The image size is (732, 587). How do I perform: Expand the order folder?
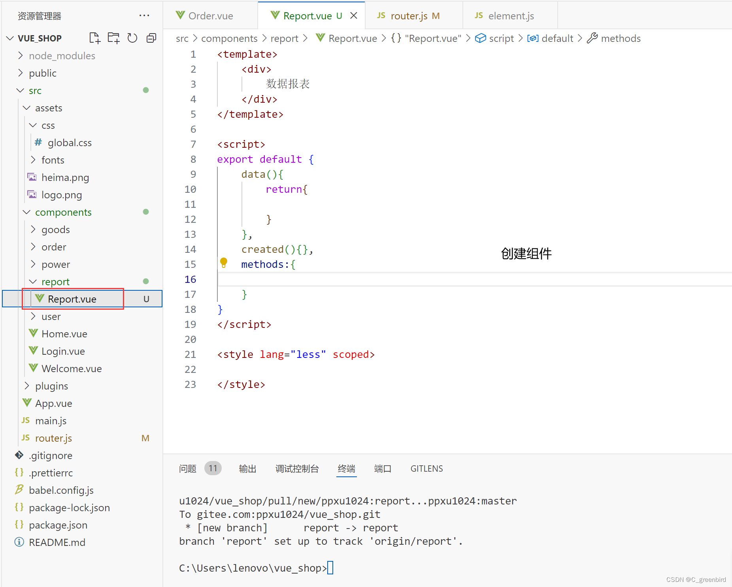[x=33, y=246]
